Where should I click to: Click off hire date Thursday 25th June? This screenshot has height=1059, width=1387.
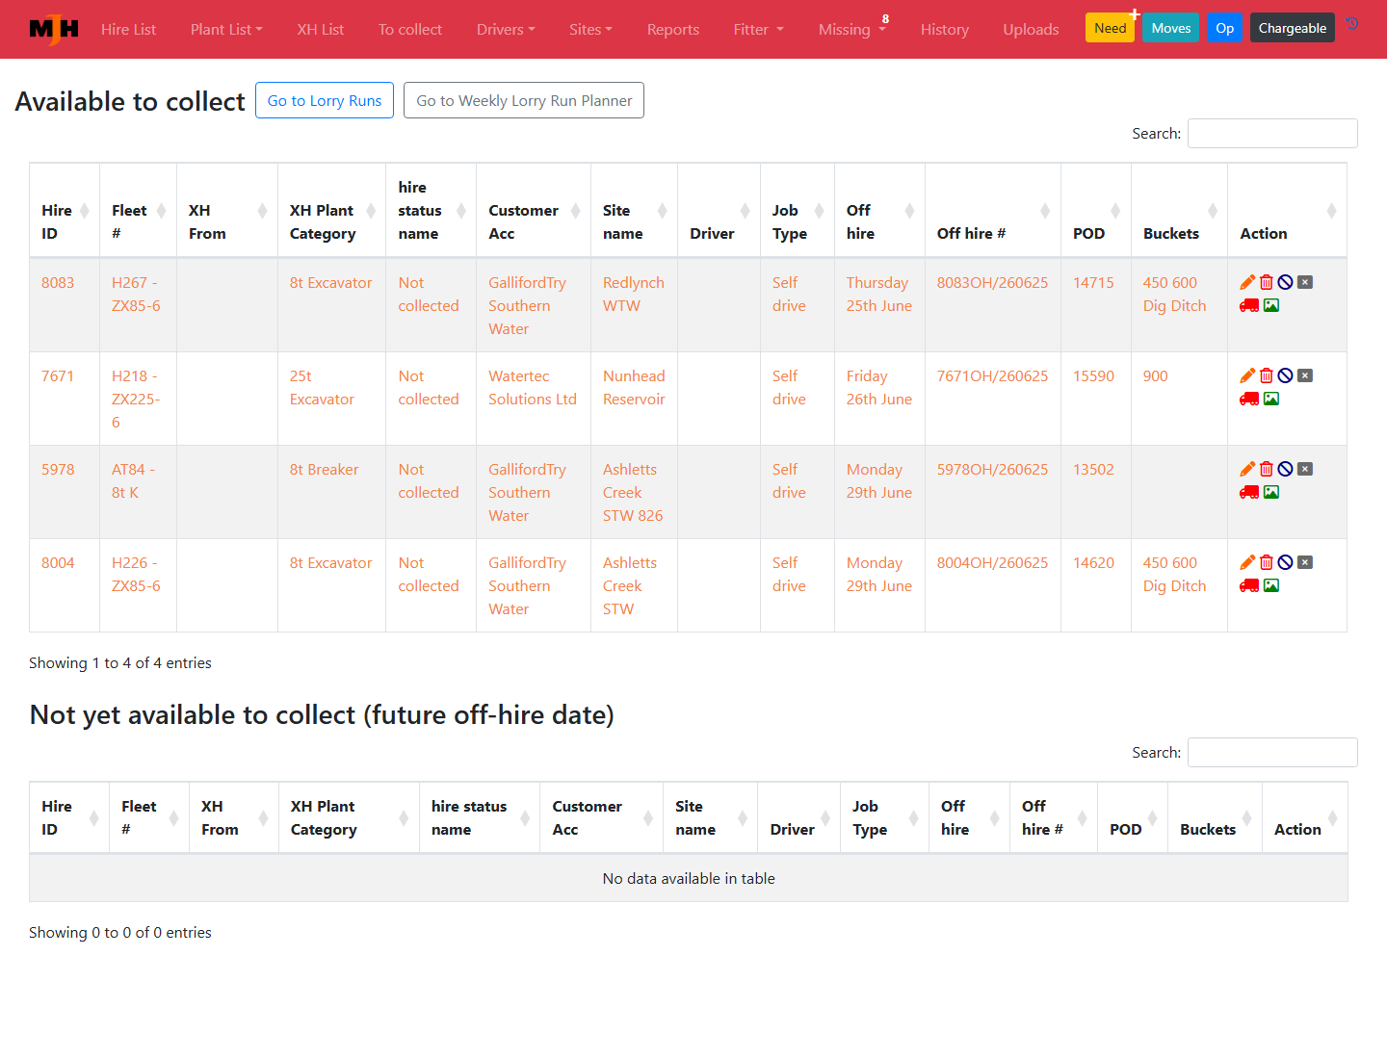pyautogui.click(x=879, y=294)
